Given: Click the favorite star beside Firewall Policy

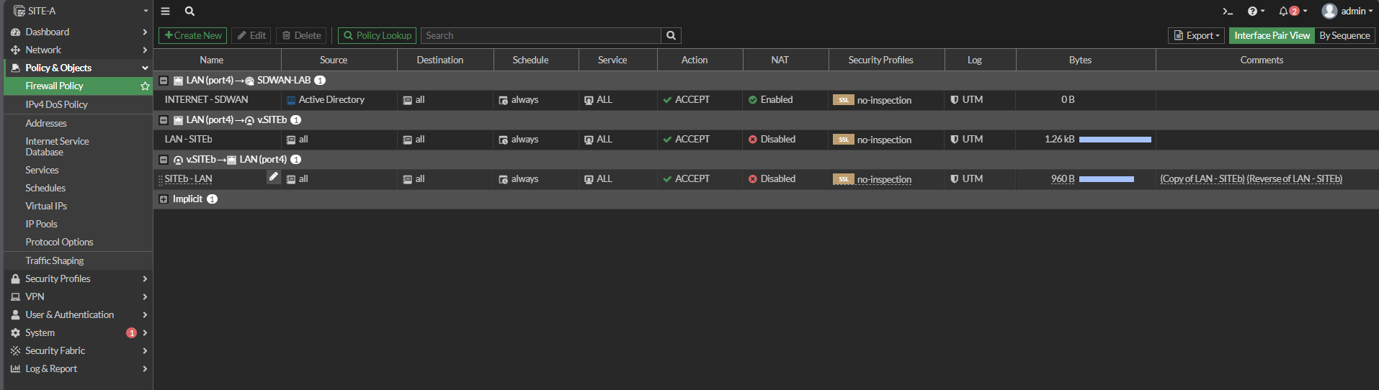Looking at the screenshot, I should coord(145,86).
